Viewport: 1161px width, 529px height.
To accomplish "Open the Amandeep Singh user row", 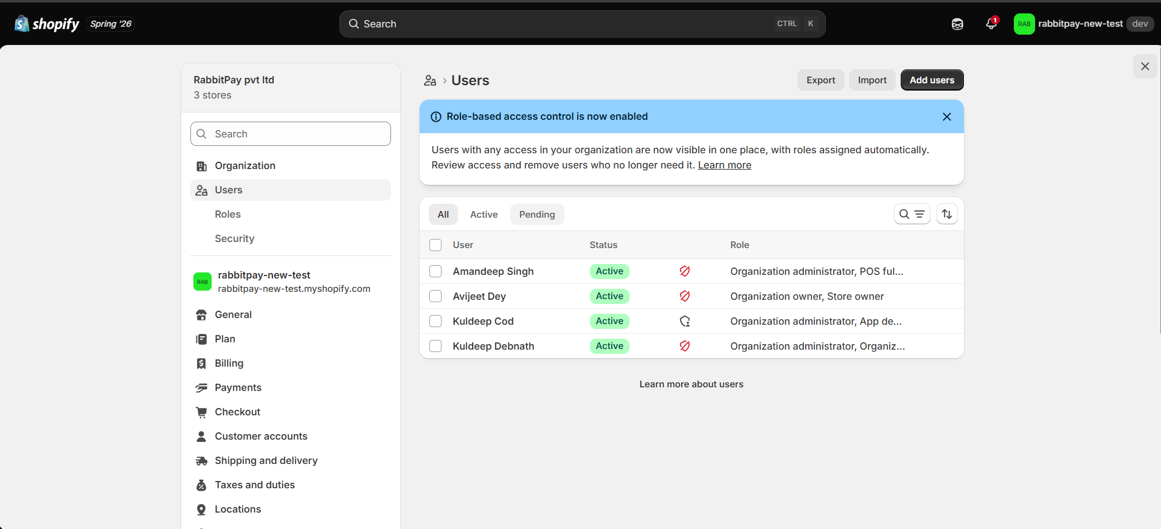I will 691,271.
